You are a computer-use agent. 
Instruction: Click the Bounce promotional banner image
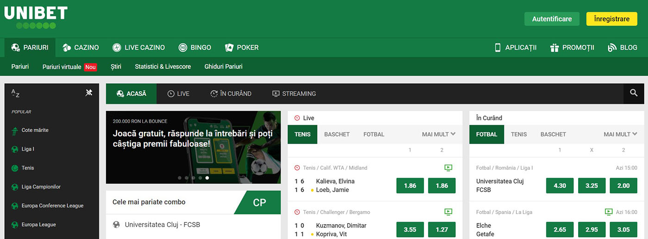(x=193, y=147)
